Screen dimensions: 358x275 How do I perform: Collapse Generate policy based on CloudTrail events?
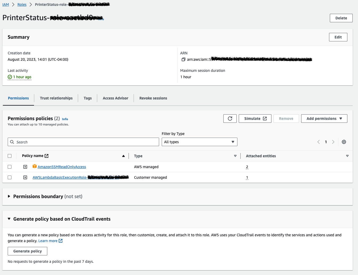click(x=9, y=219)
